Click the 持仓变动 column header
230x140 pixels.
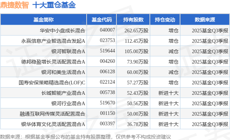click(x=165, y=20)
